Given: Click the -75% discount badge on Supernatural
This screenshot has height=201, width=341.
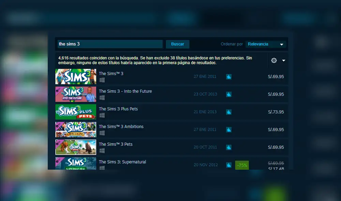Looking at the screenshot, I should pos(242,165).
